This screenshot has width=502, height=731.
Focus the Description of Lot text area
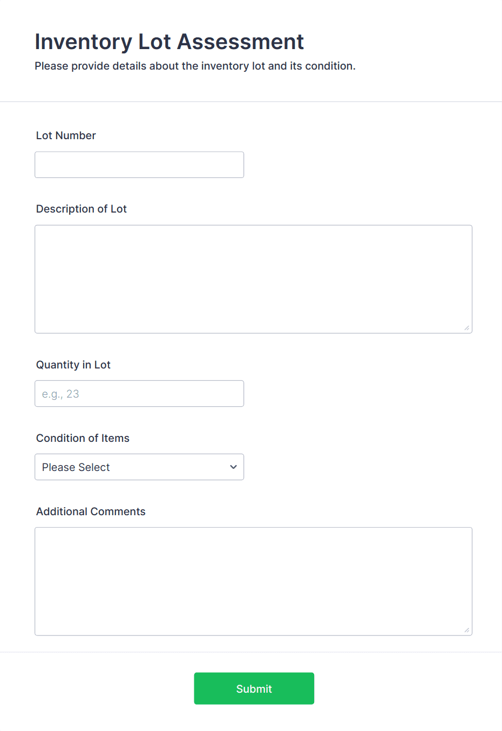click(x=253, y=279)
